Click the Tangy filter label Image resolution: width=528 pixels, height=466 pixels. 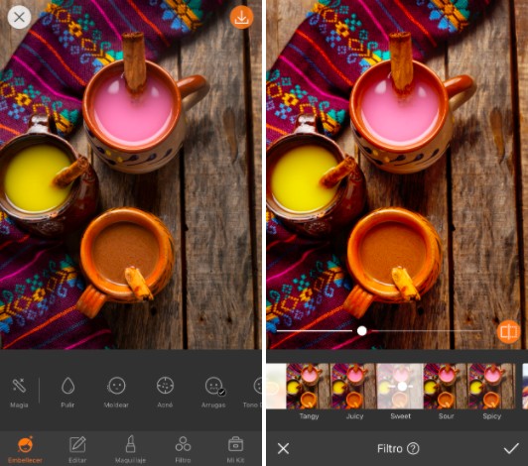tap(309, 416)
